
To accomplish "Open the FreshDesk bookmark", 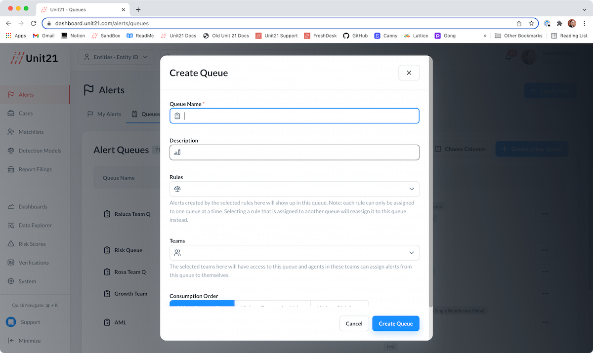I will [x=321, y=36].
